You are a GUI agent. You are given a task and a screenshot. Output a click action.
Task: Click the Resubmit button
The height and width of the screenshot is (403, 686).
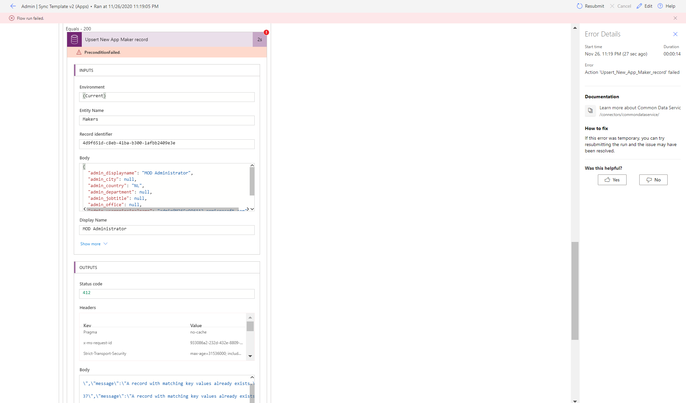tap(590, 6)
